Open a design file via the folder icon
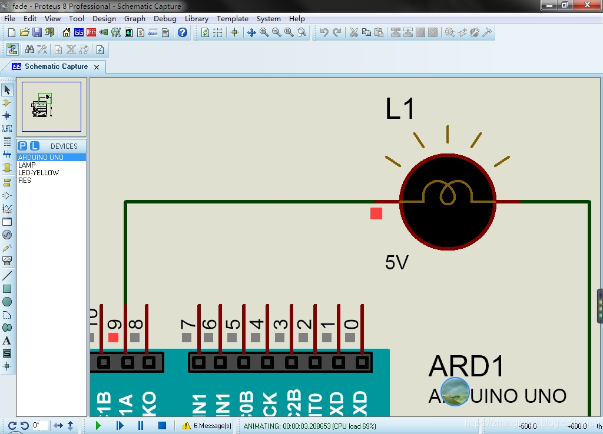 tap(24, 33)
